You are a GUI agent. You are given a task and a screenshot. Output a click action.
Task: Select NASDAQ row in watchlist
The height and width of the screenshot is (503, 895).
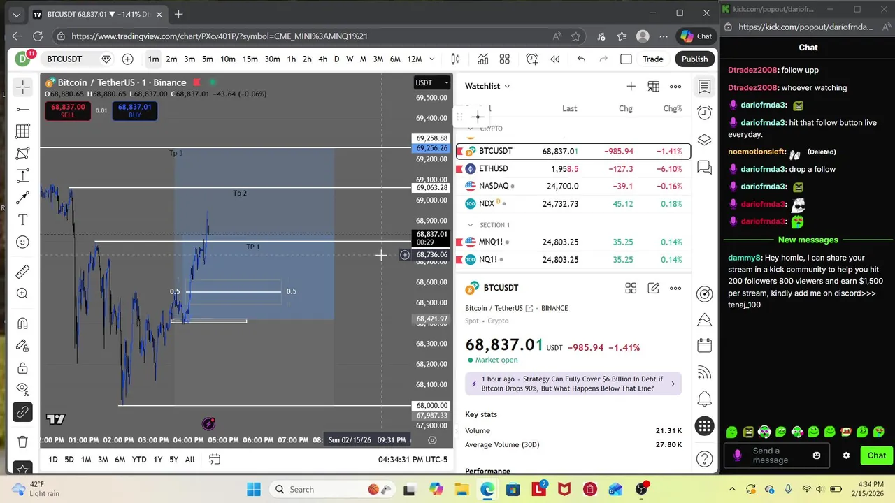(x=573, y=186)
